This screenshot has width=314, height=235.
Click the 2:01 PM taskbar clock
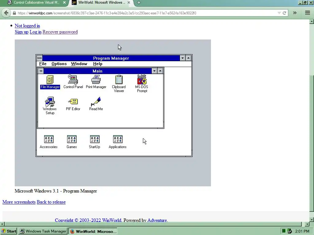(302, 231)
